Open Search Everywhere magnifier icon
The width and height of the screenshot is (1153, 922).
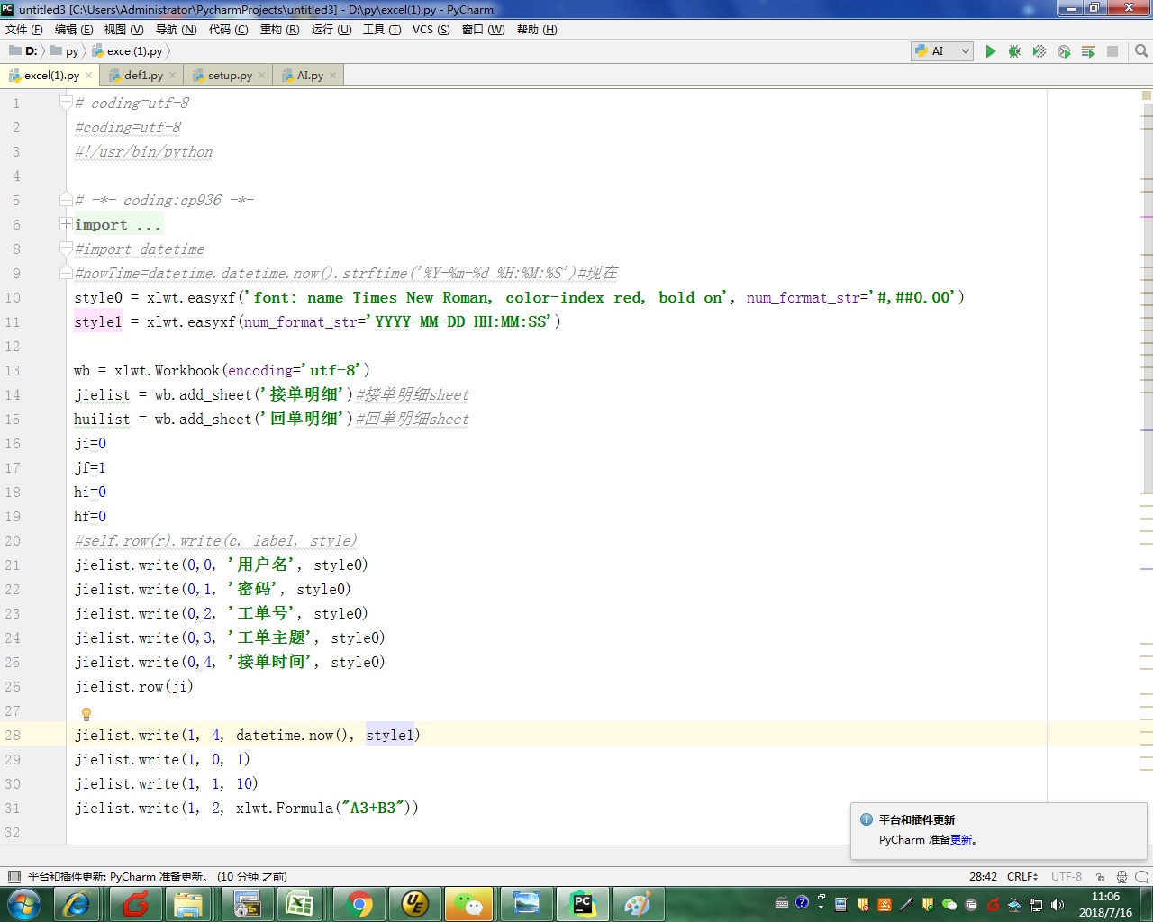coord(1141,51)
